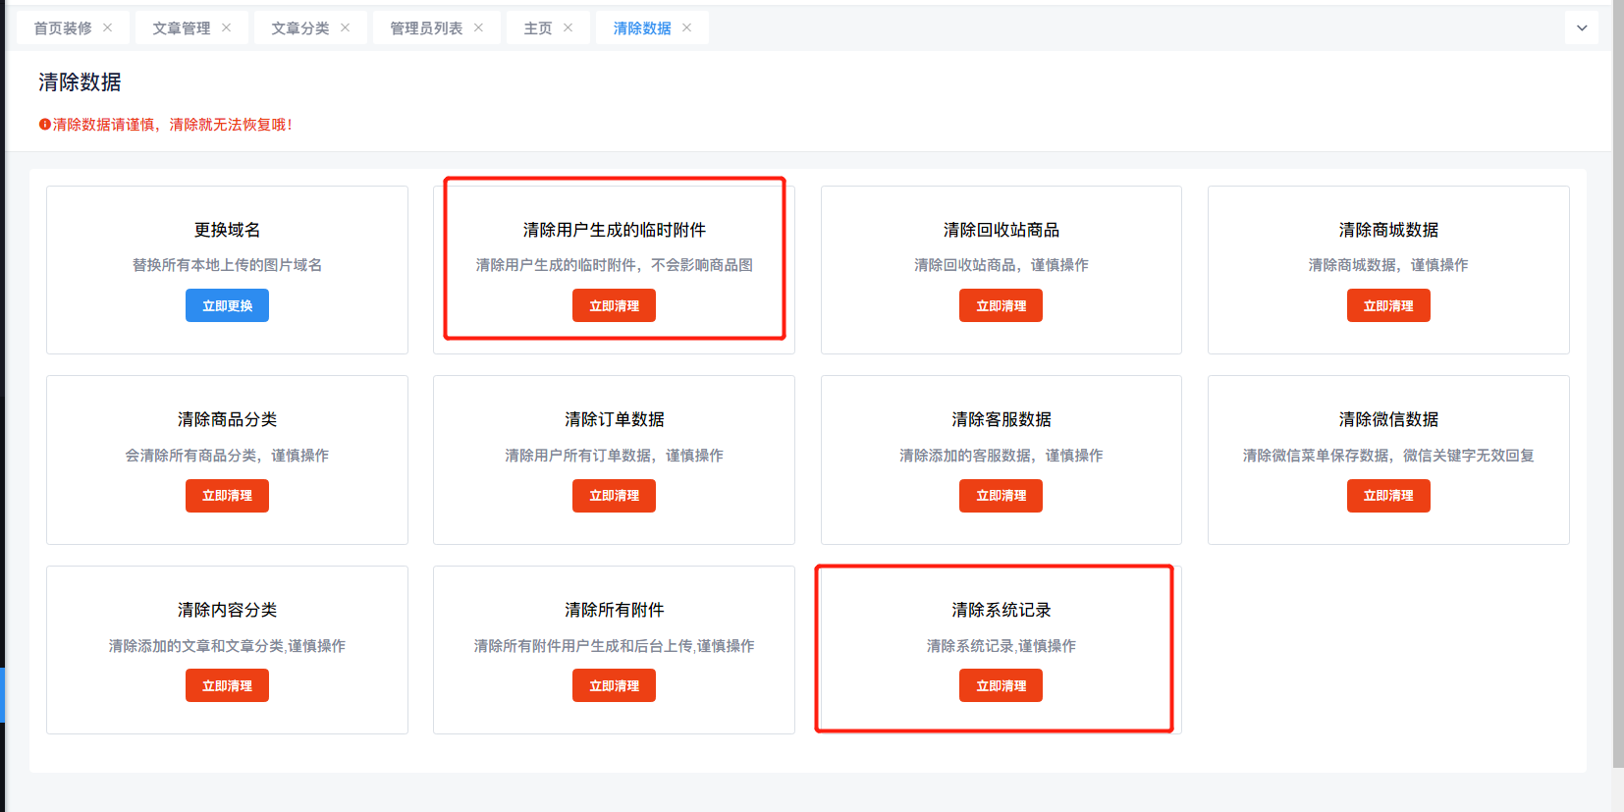Click the warning text 清除就无法恢复哦
1624x812 pixels.
pos(231,125)
